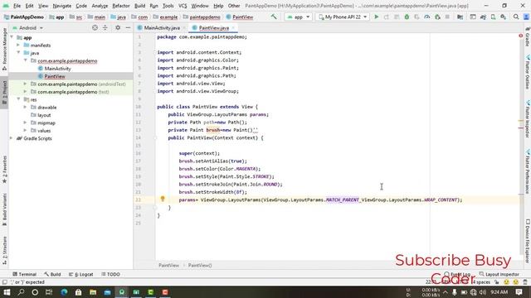Click the red error indicator atop editor
This screenshot has height=298, width=531.
coord(521,36)
